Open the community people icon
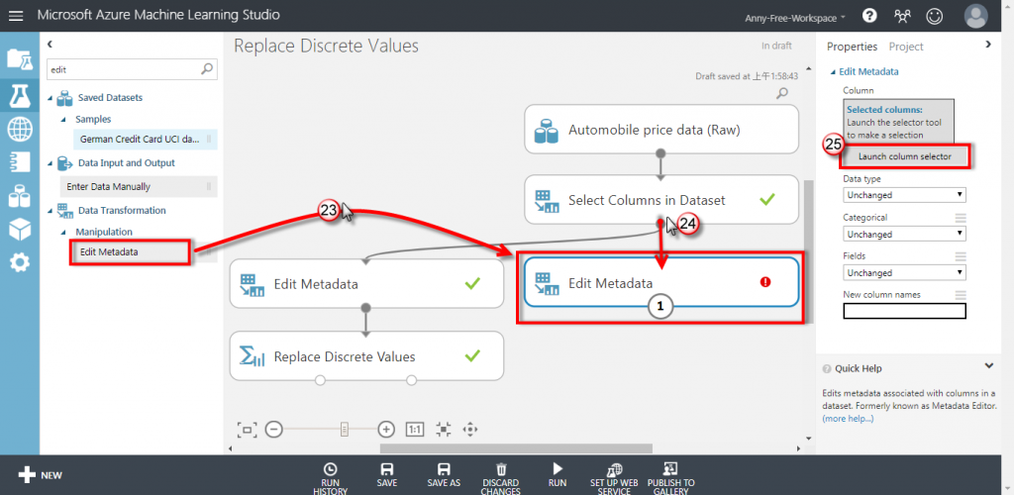Viewport: 1014px width, 495px height. [x=902, y=16]
